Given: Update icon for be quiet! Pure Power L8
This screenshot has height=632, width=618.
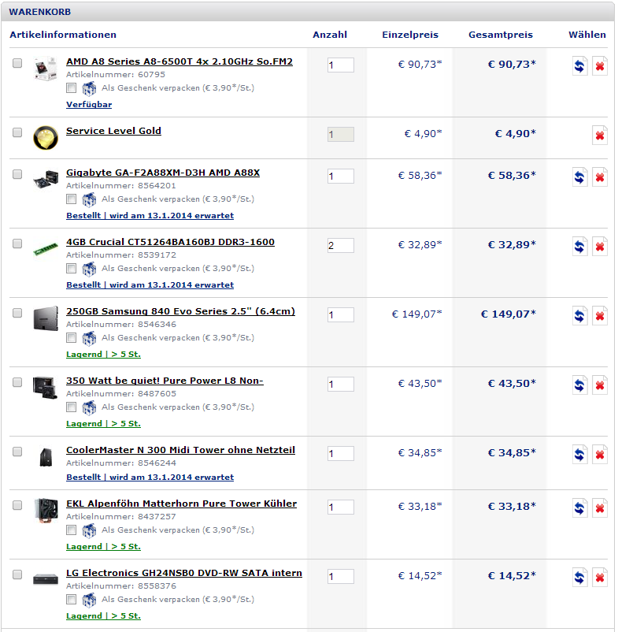Looking at the screenshot, I should [x=579, y=385].
